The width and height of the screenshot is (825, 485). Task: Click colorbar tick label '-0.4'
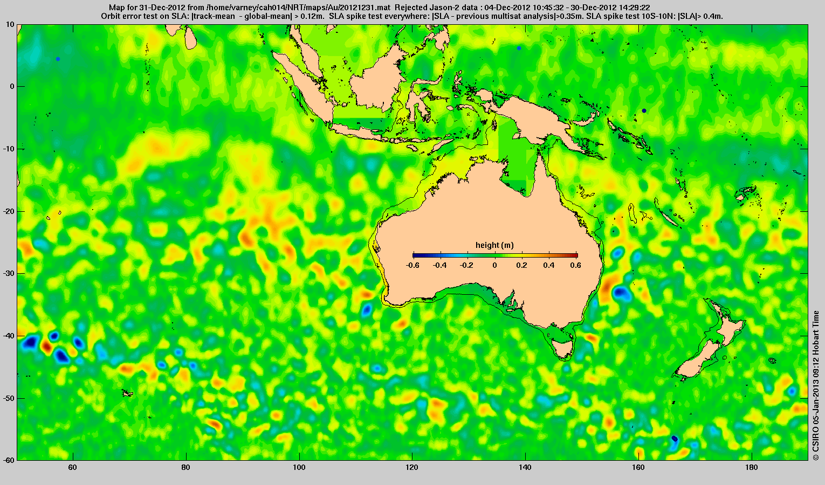point(440,265)
